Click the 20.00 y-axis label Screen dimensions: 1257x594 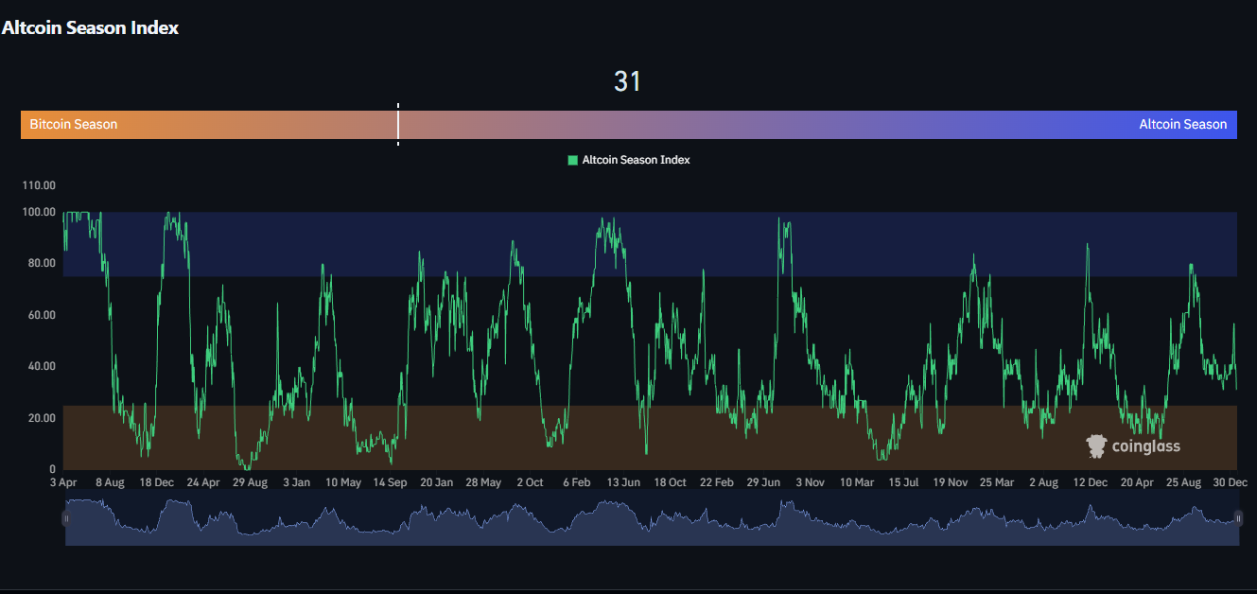[39, 418]
